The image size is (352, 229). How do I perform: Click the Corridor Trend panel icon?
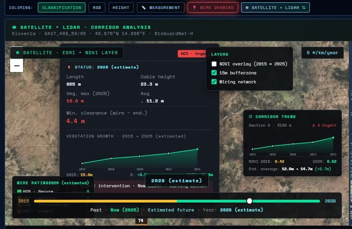(x=251, y=116)
